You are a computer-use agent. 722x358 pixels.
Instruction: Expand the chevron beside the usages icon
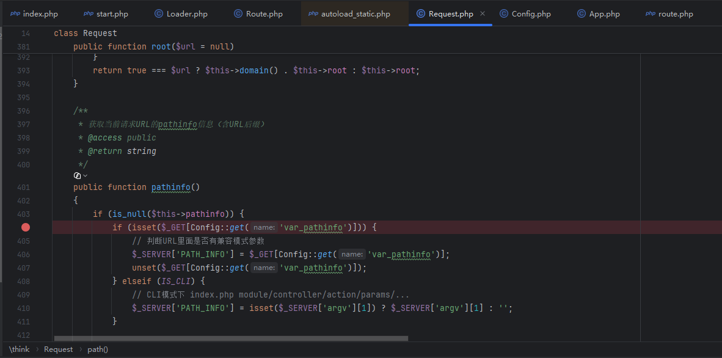pos(85,175)
